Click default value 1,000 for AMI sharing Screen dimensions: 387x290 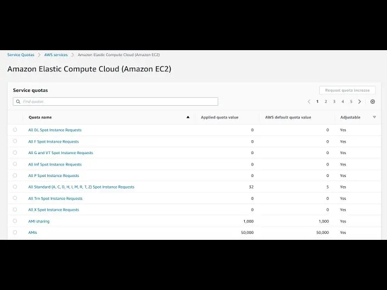pyautogui.click(x=324, y=222)
